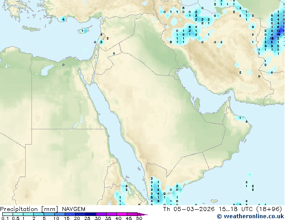Screen dimensions: 285x220
Task: Click the '35' legend scale number
Action: [x=108, y=218]
